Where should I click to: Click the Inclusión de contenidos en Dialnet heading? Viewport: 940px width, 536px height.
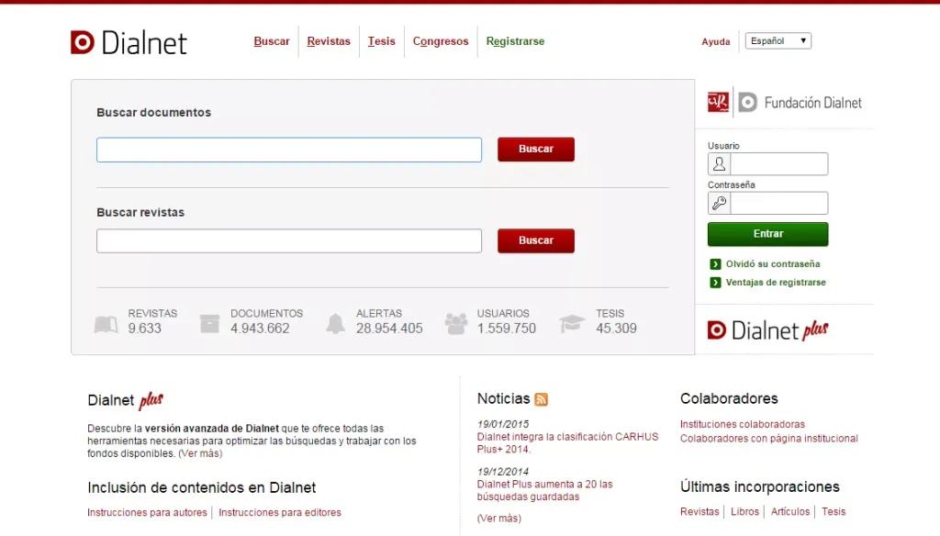(x=201, y=488)
